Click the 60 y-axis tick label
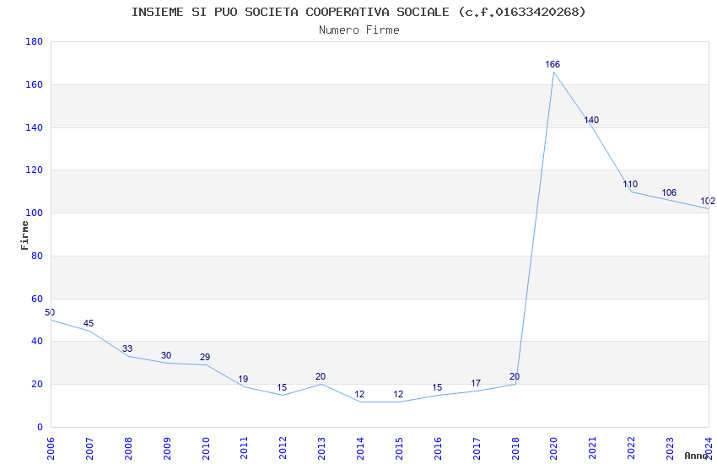 (x=37, y=299)
